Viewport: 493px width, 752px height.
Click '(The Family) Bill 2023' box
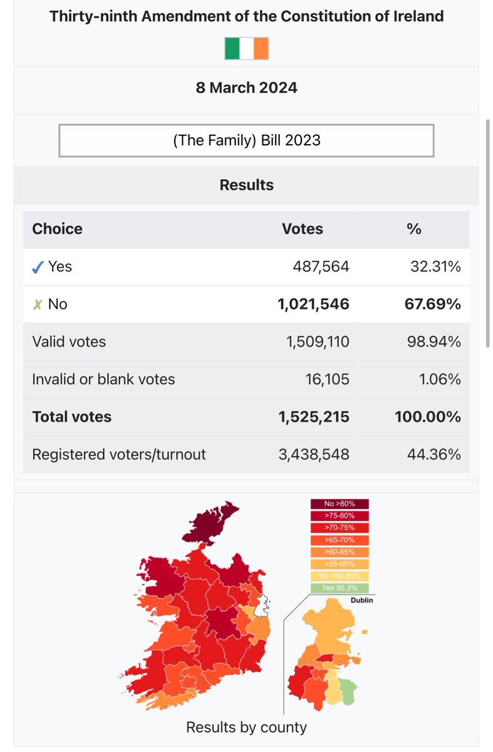pos(246,140)
